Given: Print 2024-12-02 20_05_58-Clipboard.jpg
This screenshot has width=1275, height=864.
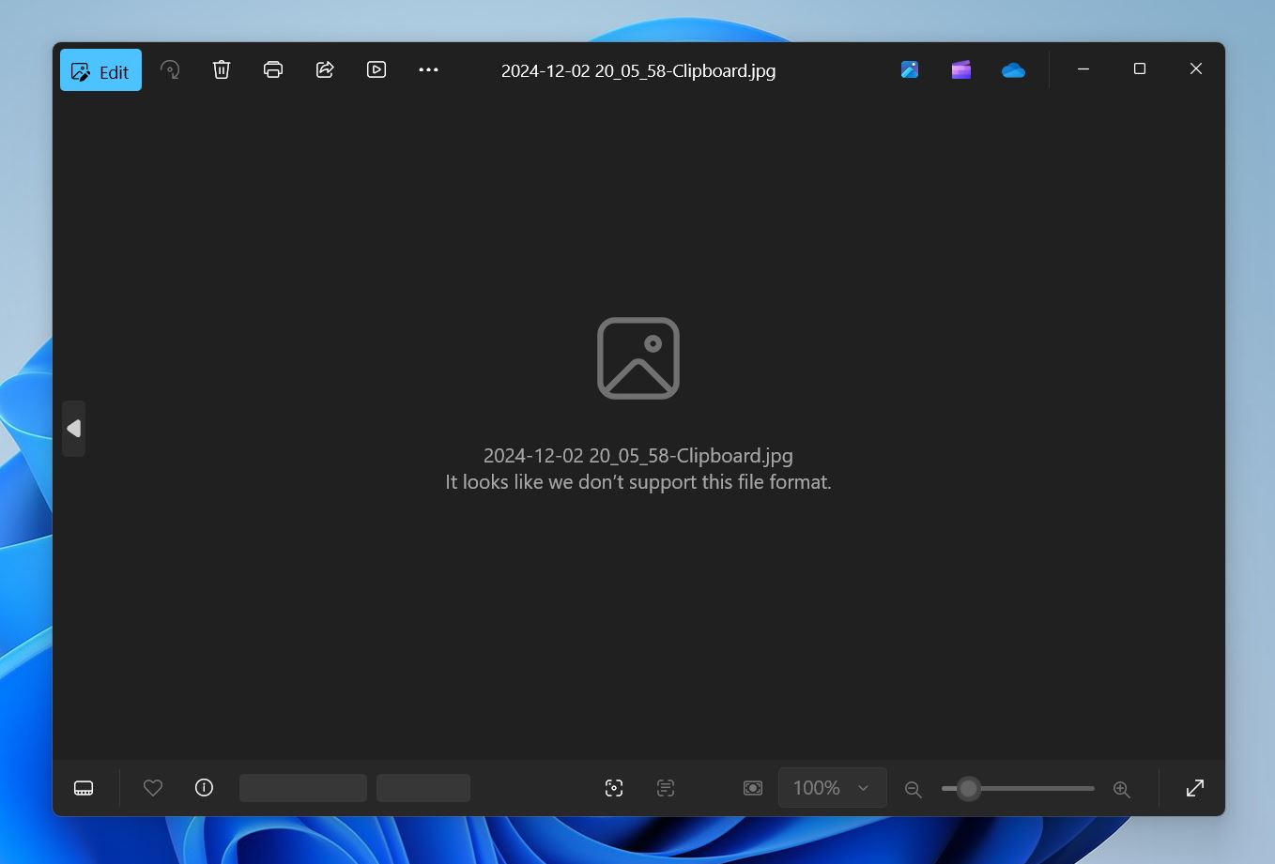Looking at the screenshot, I should click(272, 69).
